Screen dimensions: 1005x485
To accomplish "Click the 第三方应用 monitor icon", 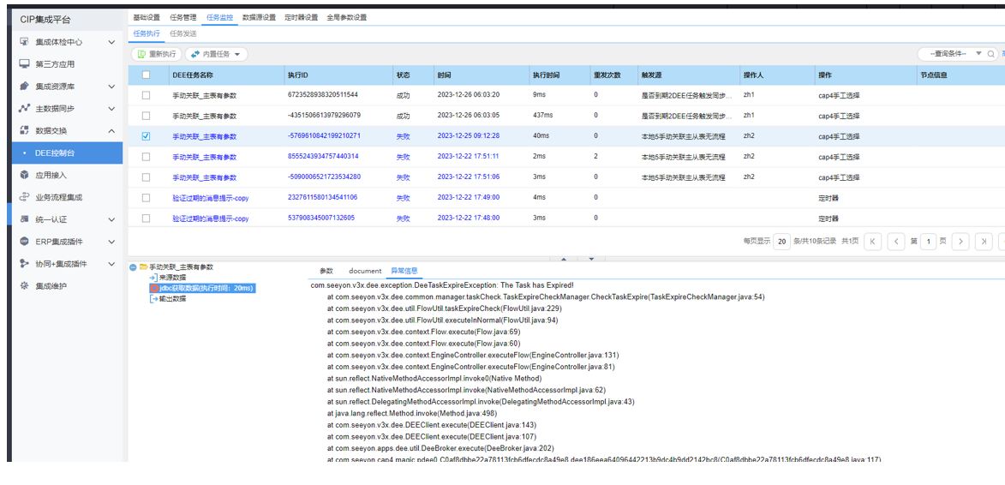I will click(x=24, y=64).
